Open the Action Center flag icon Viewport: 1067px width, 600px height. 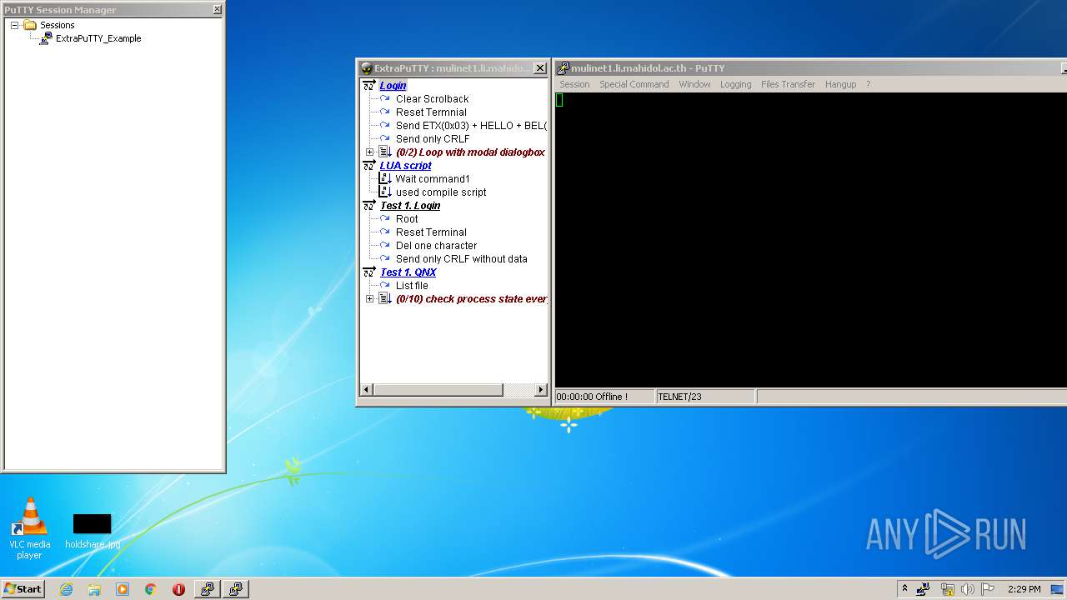point(988,589)
